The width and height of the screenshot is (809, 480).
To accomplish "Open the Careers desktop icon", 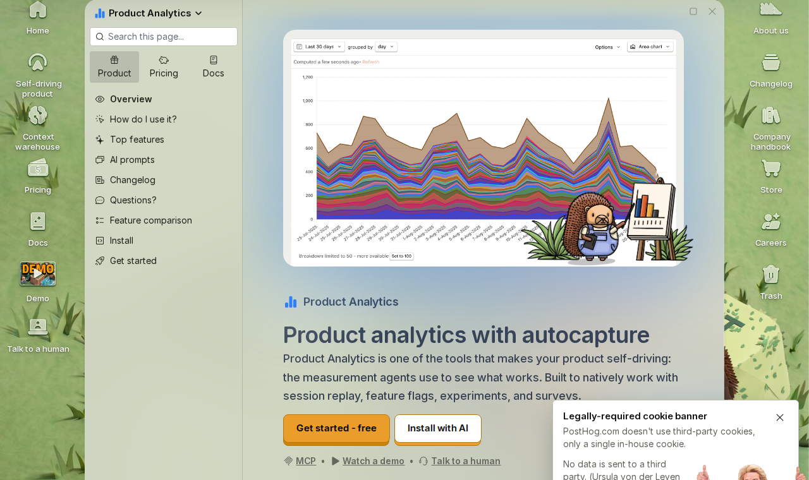I will [770, 230].
